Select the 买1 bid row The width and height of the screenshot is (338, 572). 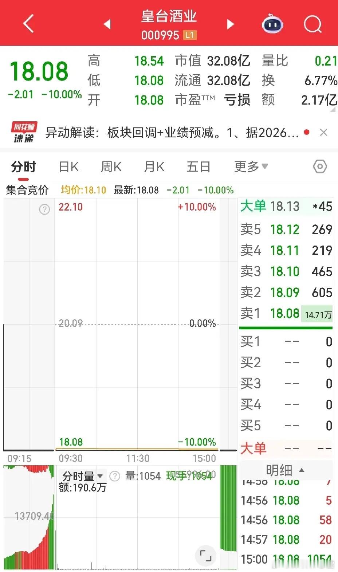point(286,342)
